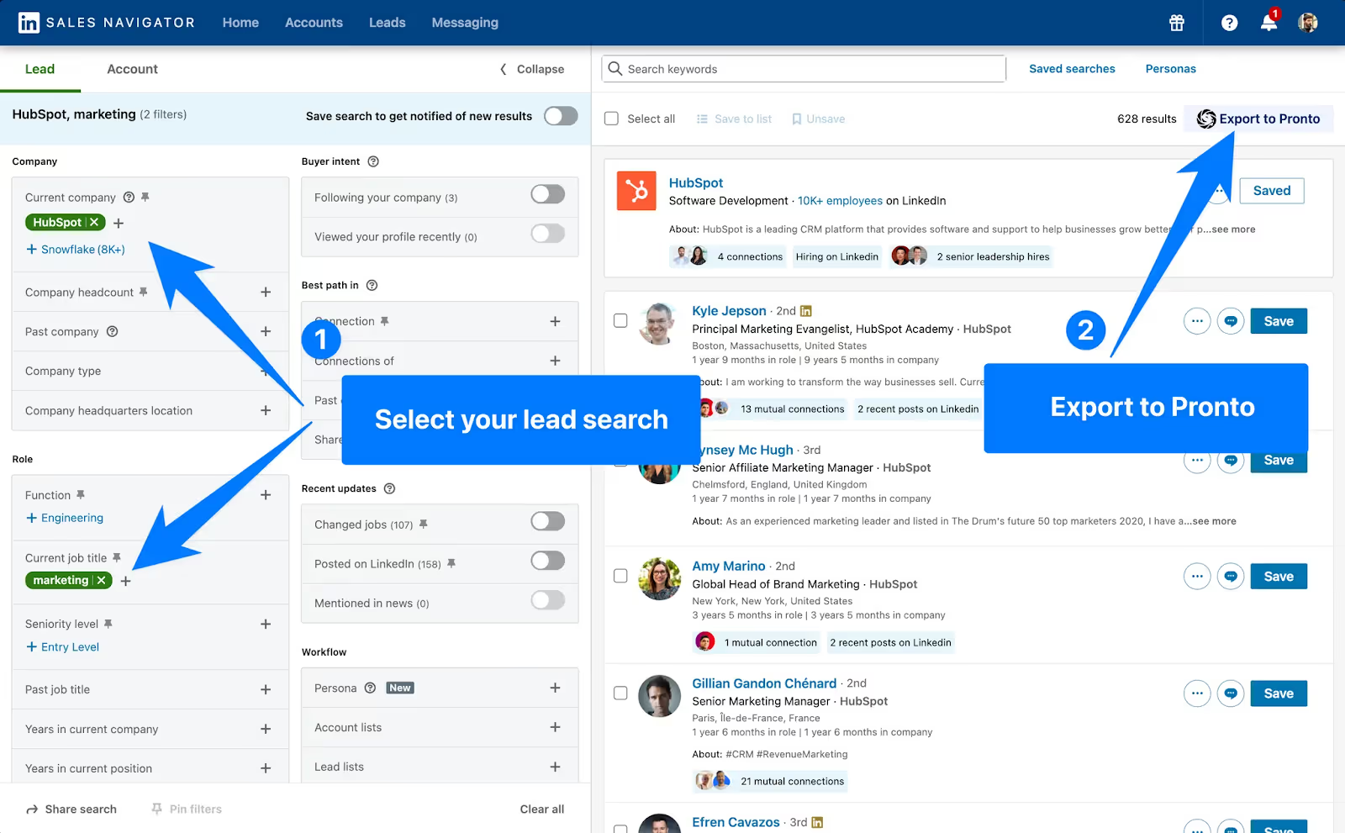
Task: Switch to the Account tab
Action: (x=132, y=69)
